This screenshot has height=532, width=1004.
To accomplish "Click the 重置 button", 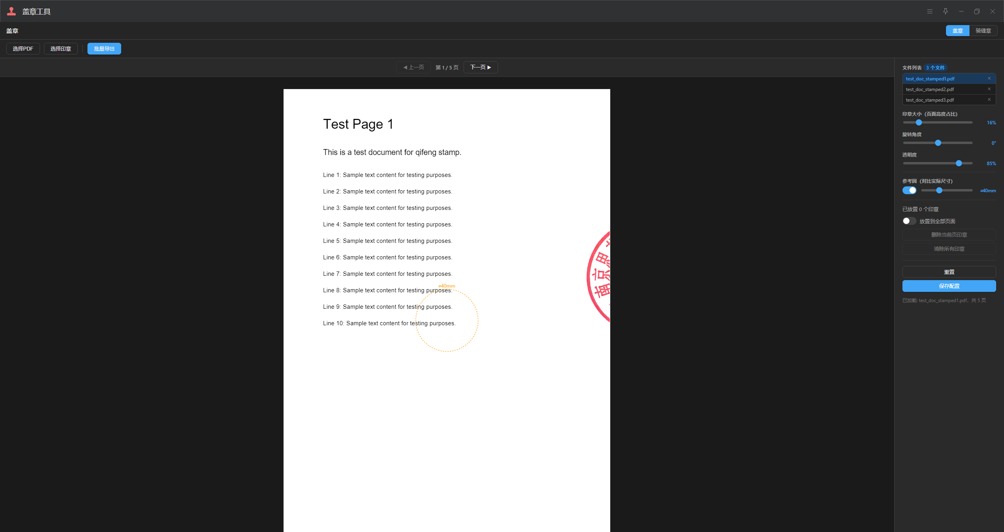I will [x=949, y=272].
